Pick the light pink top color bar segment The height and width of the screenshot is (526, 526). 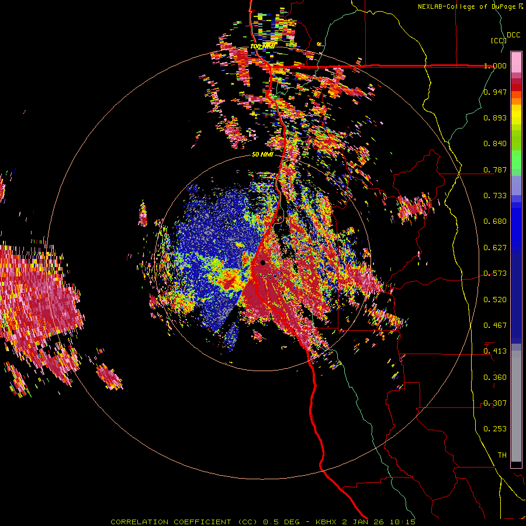pyautogui.click(x=516, y=62)
